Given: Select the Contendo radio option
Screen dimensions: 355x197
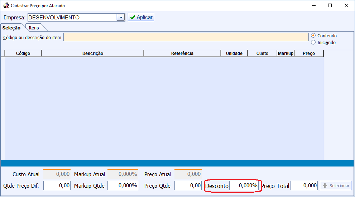Looking at the screenshot, I should coord(313,36).
